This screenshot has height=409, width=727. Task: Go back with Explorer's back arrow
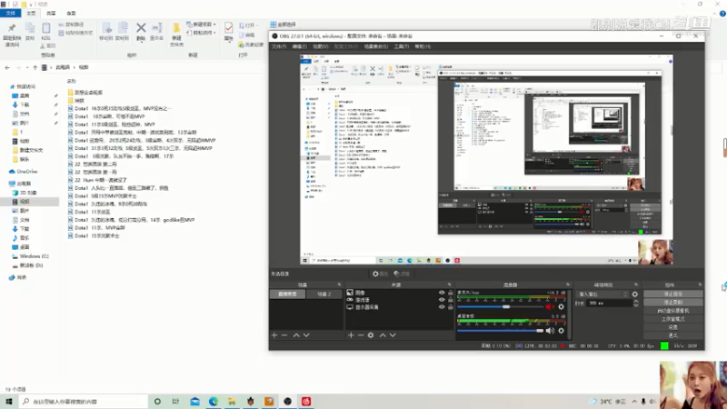7,67
